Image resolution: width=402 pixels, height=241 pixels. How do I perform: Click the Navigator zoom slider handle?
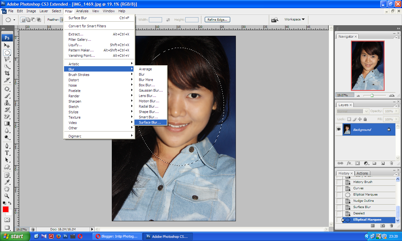coord(372,95)
